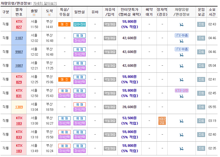Reserve 일반실 예매 for train 1107
The height and width of the screenshot is (157, 220).
pyautogui.click(x=79, y=36)
